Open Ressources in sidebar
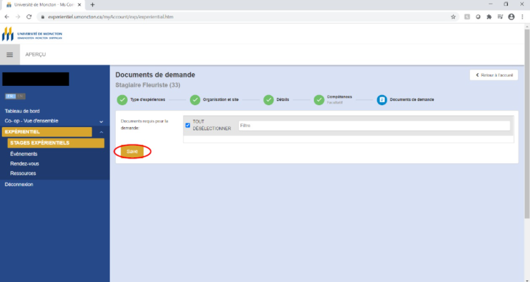 (23, 174)
